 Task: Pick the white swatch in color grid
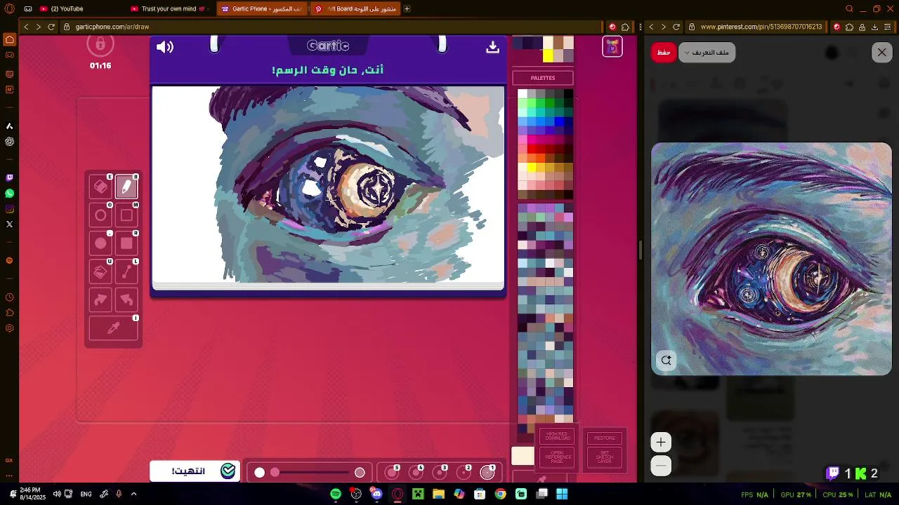[x=523, y=94]
